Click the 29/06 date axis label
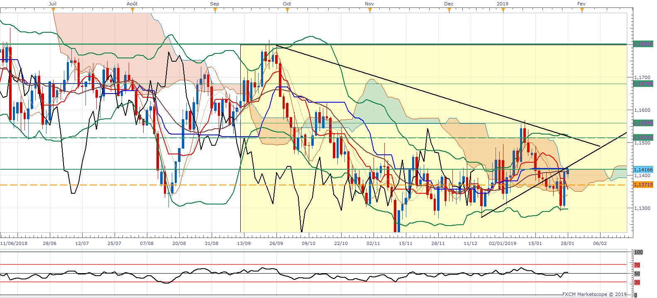The width and height of the screenshot is (657, 298). [x=49, y=243]
